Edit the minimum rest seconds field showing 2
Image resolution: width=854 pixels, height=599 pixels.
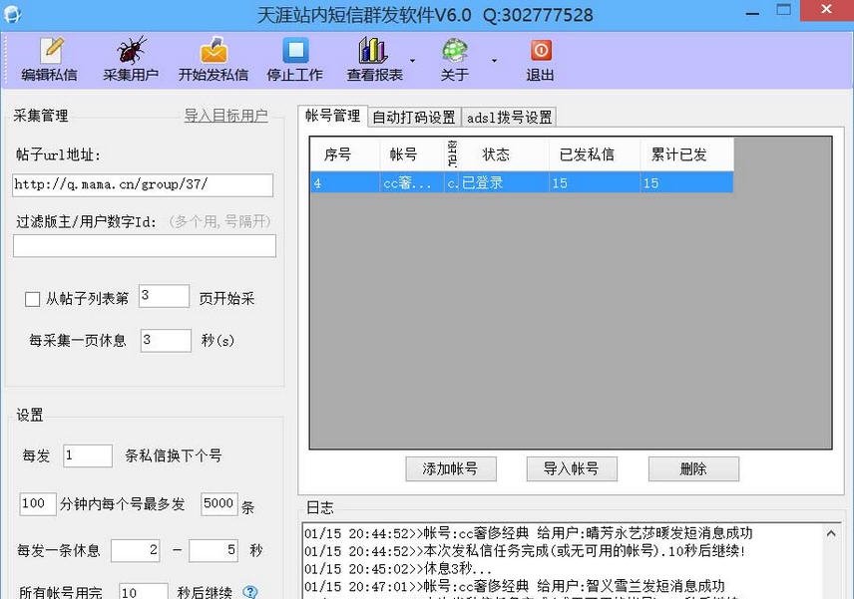click(x=136, y=550)
